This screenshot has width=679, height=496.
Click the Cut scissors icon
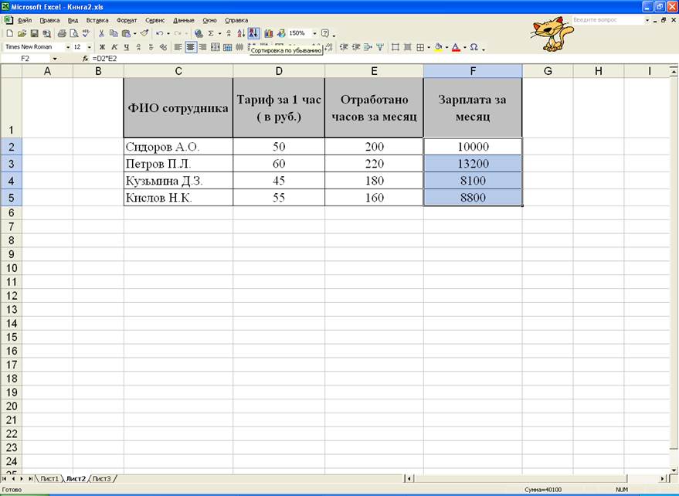pos(102,34)
